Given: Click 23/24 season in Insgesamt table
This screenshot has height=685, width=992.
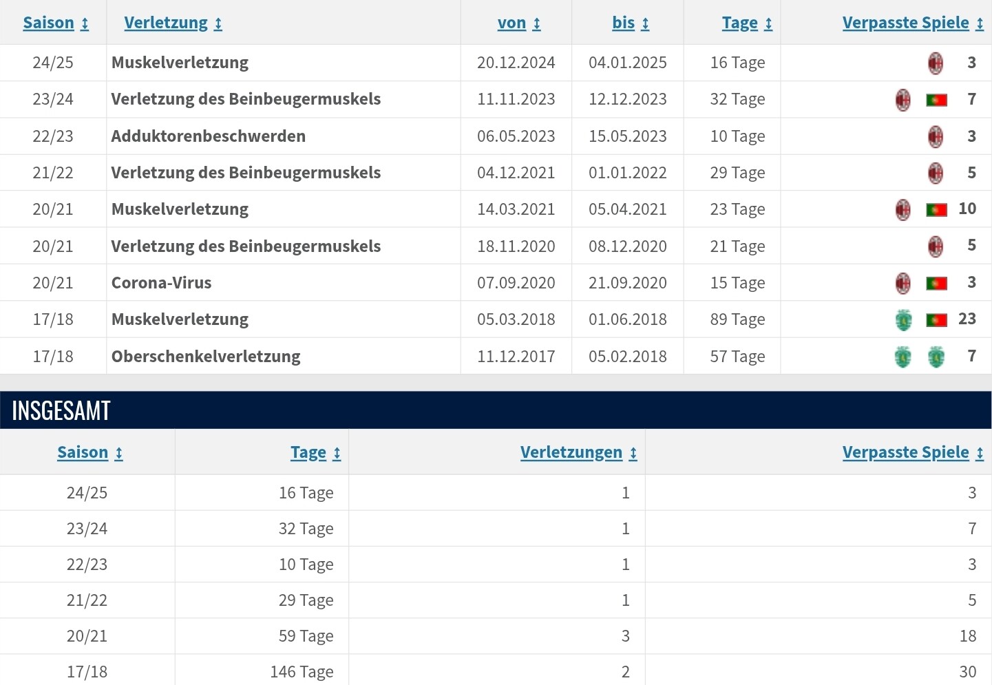Looking at the screenshot, I should coord(87,529).
